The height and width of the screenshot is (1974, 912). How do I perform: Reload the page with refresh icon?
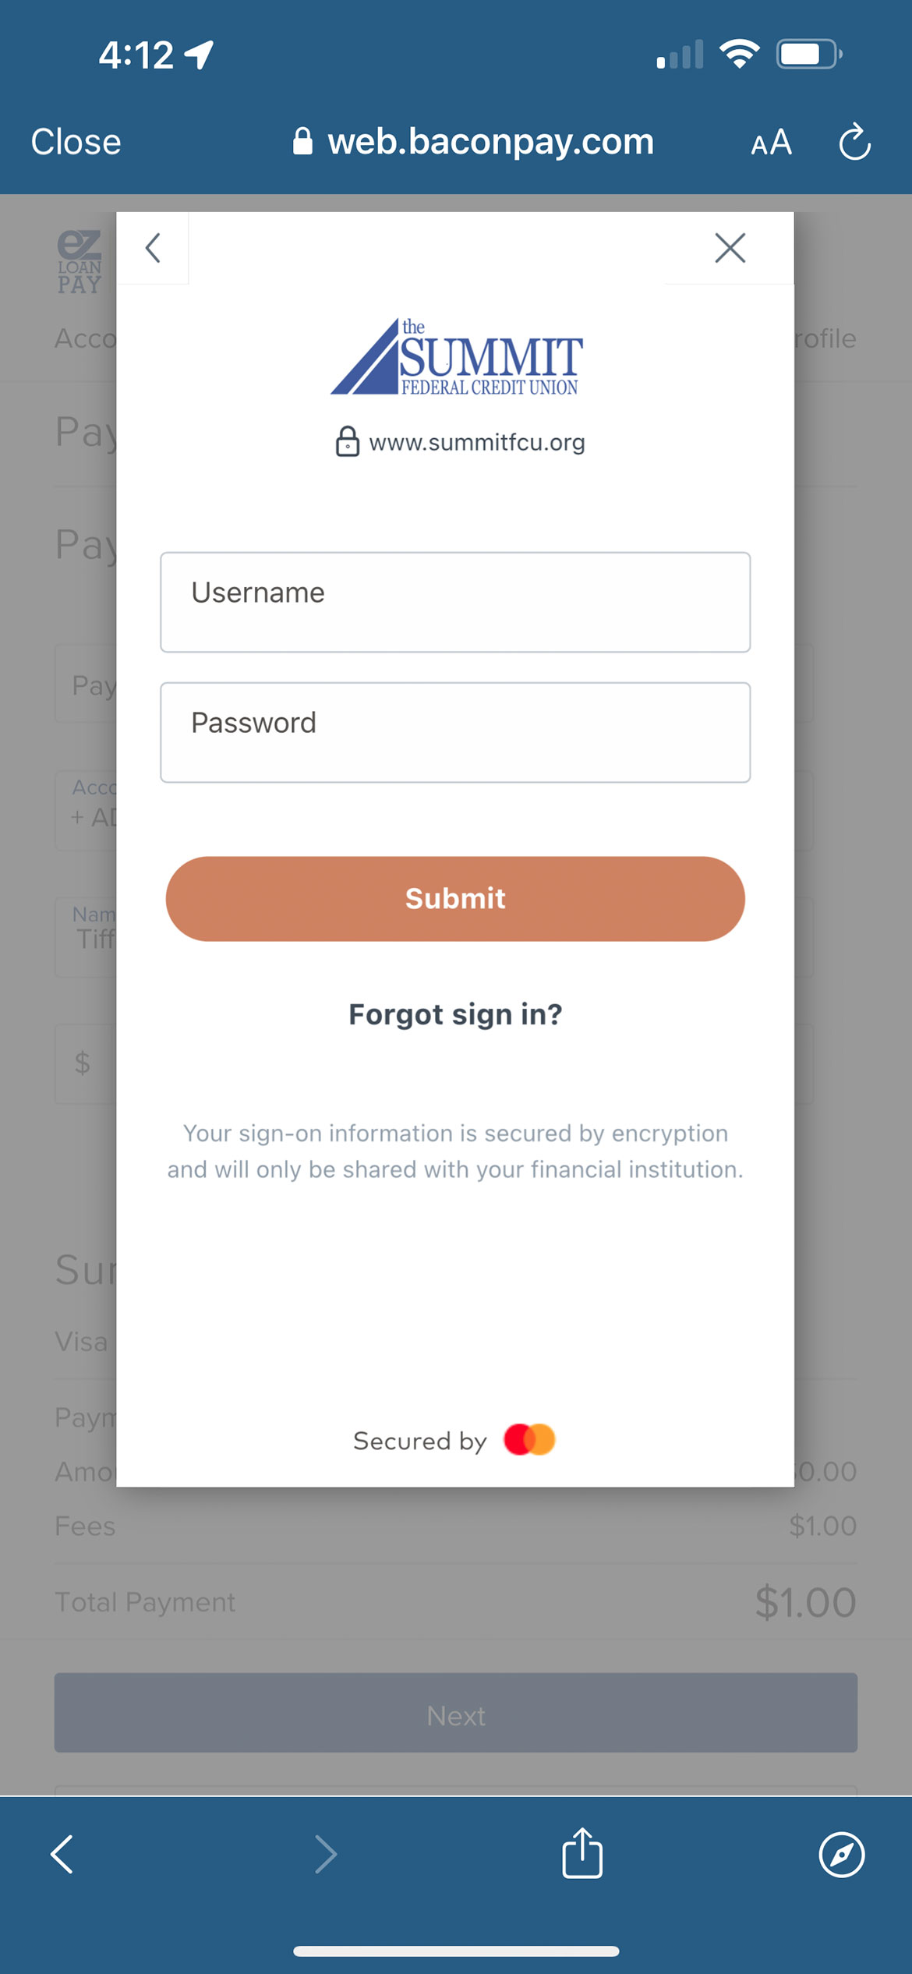854,142
